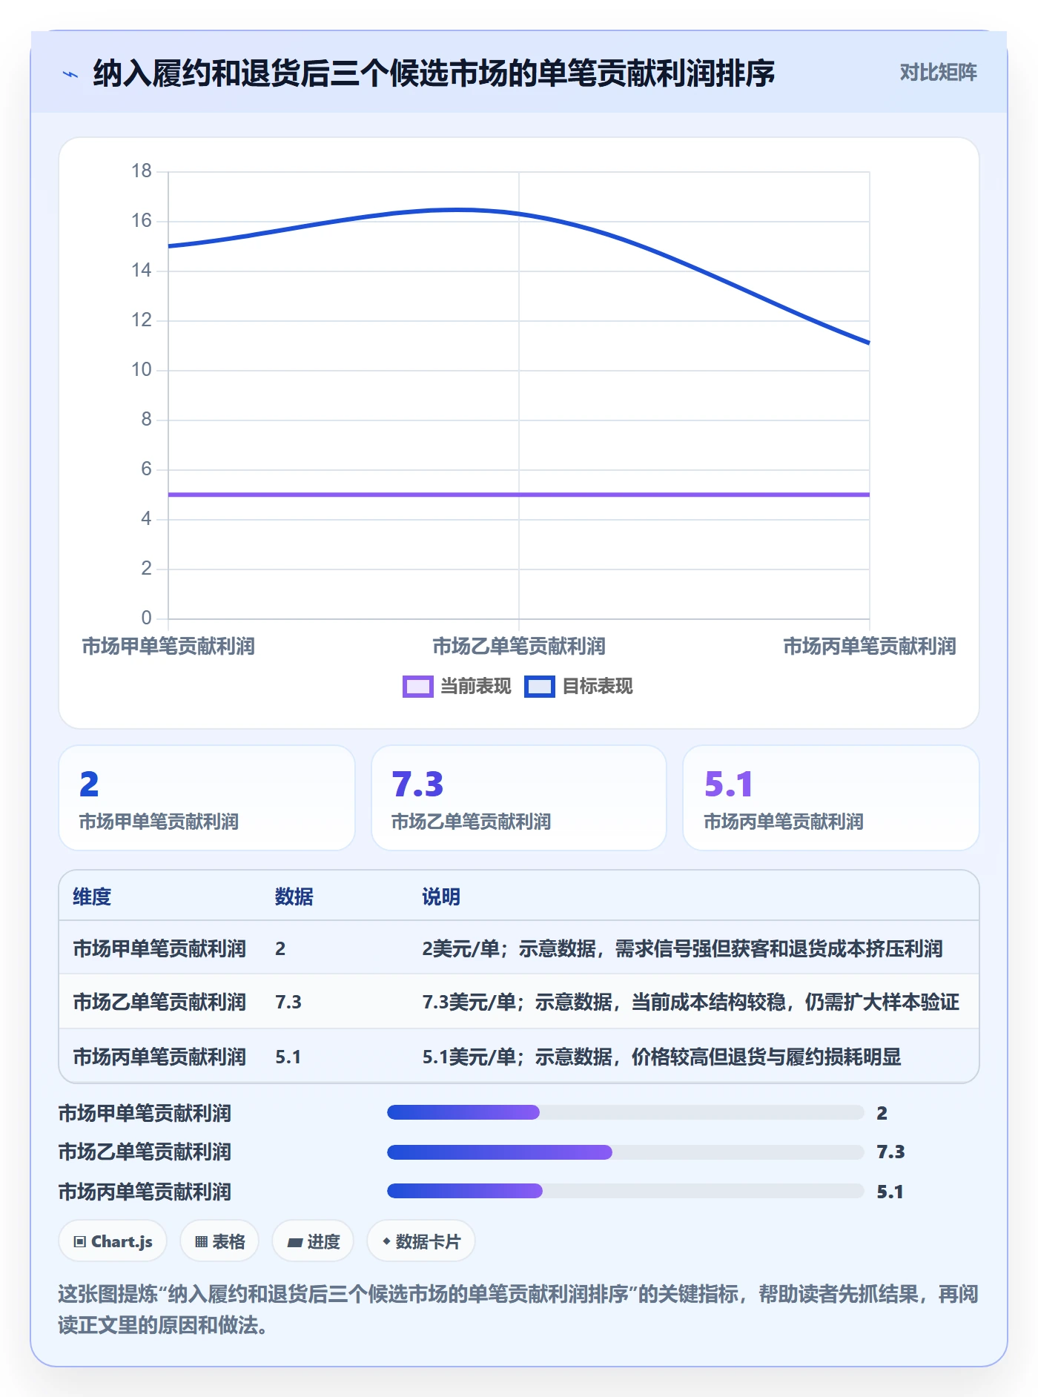Click the 说明 table column header

pyautogui.click(x=441, y=896)
